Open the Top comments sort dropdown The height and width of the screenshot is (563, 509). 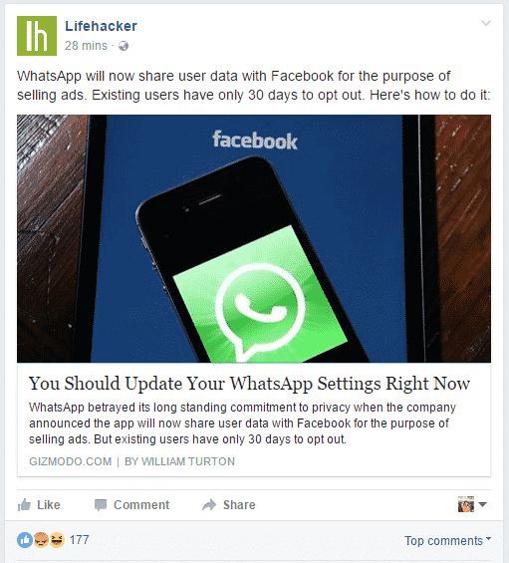pyautogui.click(x=447, y=540)
